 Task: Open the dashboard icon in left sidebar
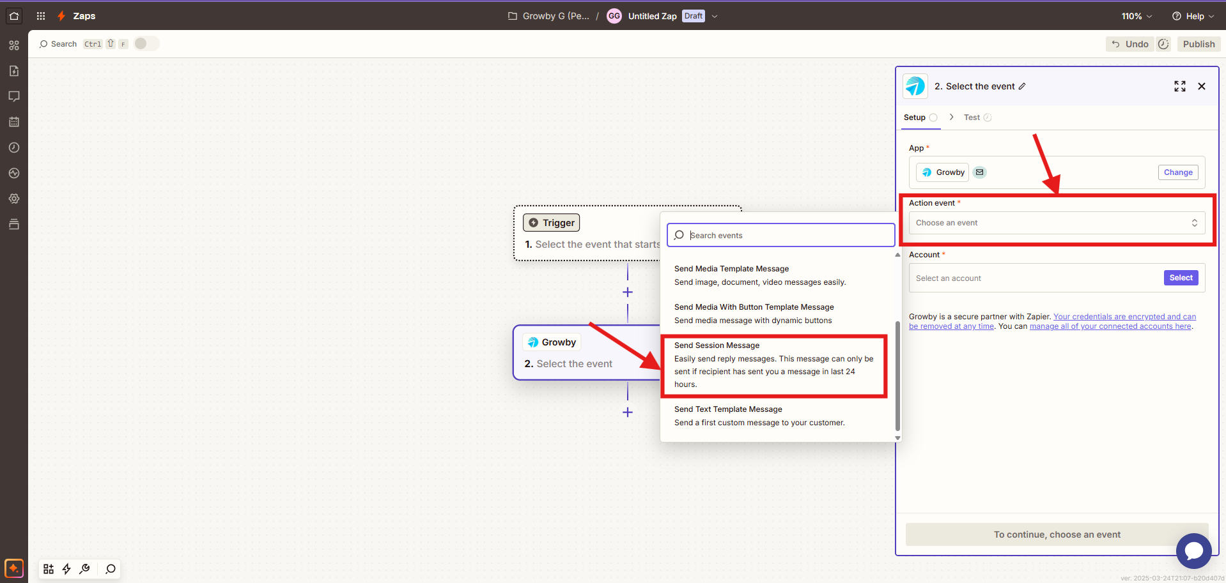[x=14, y=45]
